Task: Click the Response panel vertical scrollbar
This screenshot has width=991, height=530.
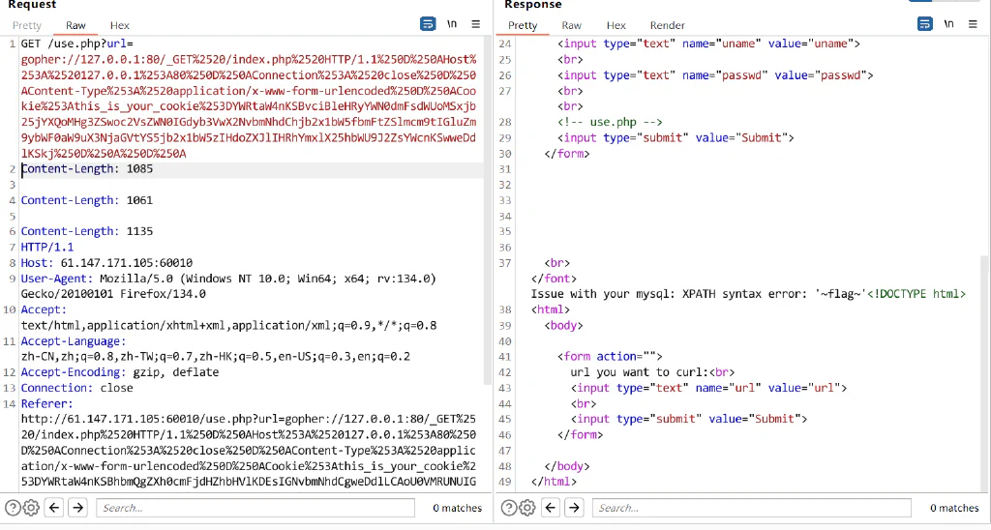Action: coord(984,372)
